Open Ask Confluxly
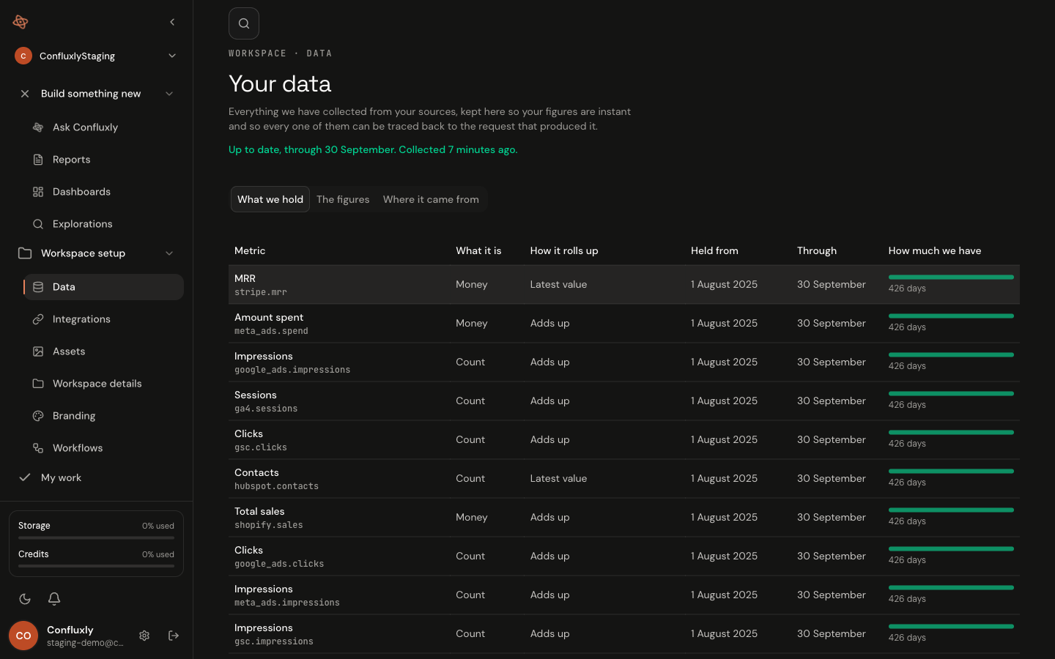 point(104,127)
